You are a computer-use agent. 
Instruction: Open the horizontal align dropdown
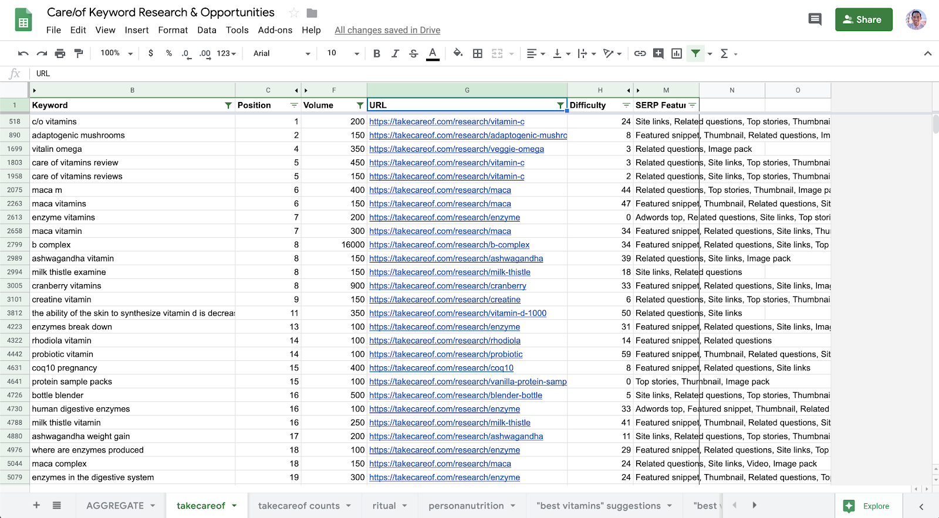point(536,53)
